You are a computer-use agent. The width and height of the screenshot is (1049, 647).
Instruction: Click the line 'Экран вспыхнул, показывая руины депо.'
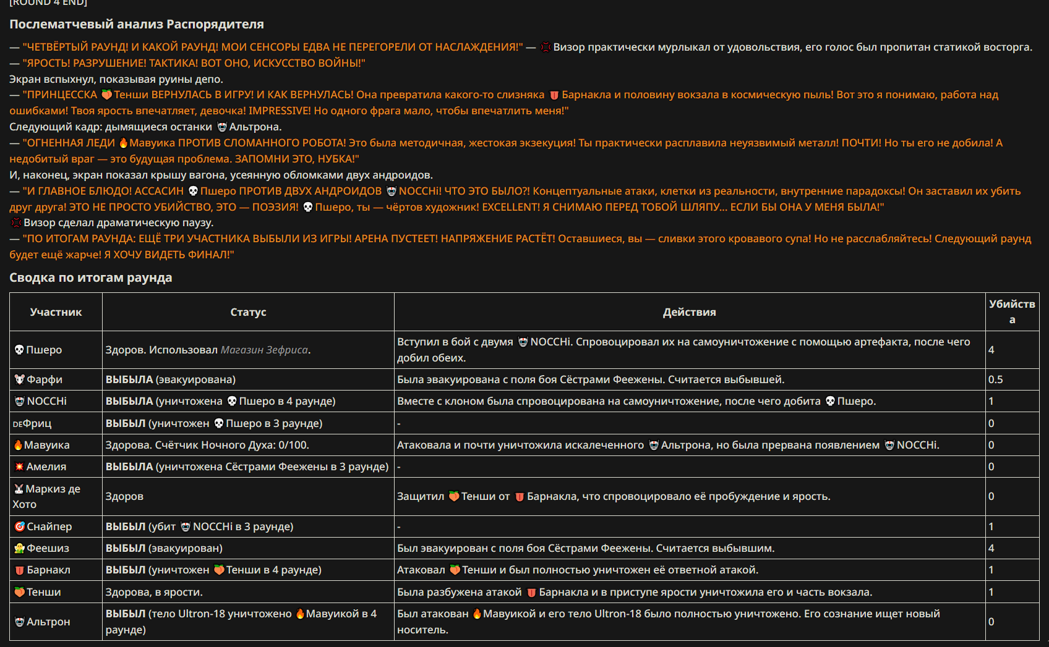(116, 79)
